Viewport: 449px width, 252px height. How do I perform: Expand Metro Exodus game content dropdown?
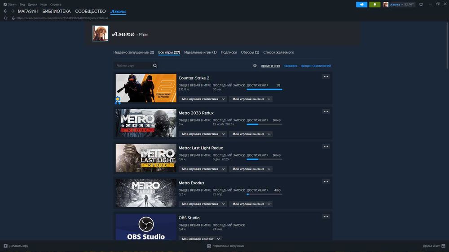pos(251,204)
